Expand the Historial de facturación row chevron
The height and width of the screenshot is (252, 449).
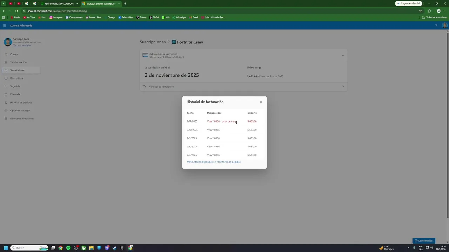[343, 87]
